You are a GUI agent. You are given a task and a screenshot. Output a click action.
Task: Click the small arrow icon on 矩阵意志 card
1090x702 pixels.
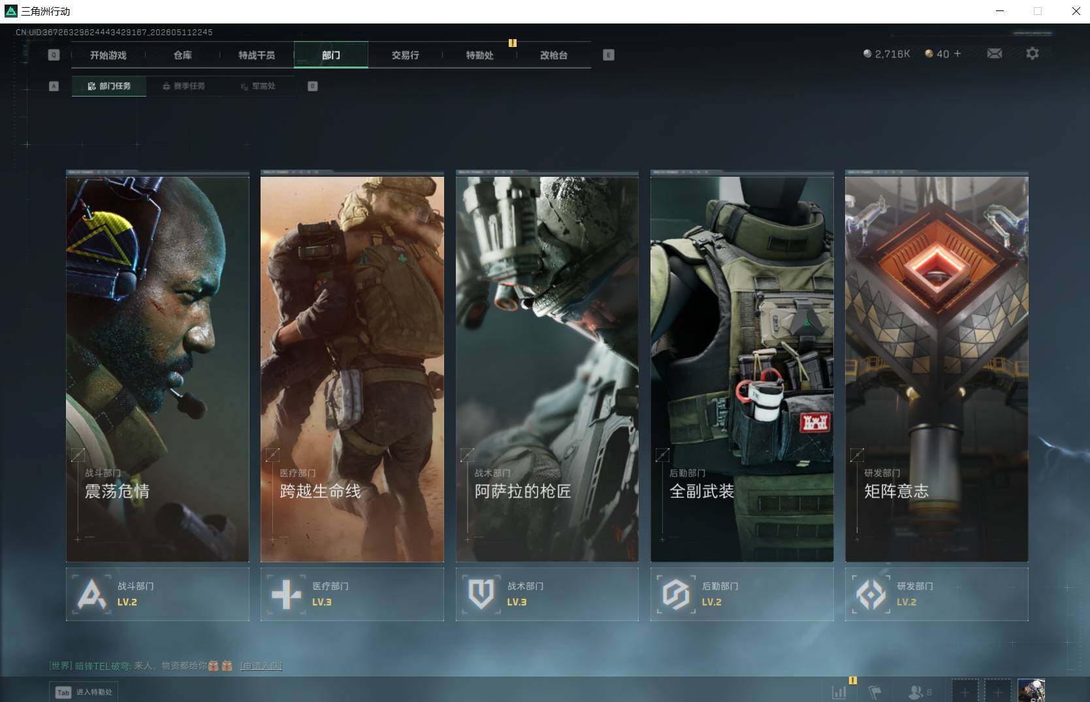point(857,455)
